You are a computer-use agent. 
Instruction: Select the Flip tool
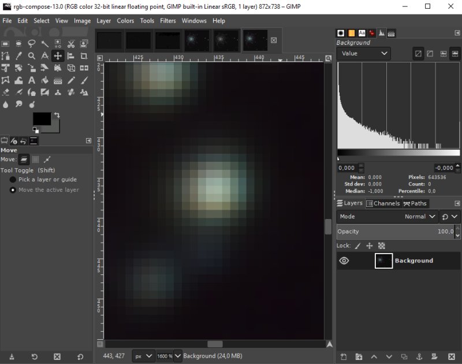(84, 68)
